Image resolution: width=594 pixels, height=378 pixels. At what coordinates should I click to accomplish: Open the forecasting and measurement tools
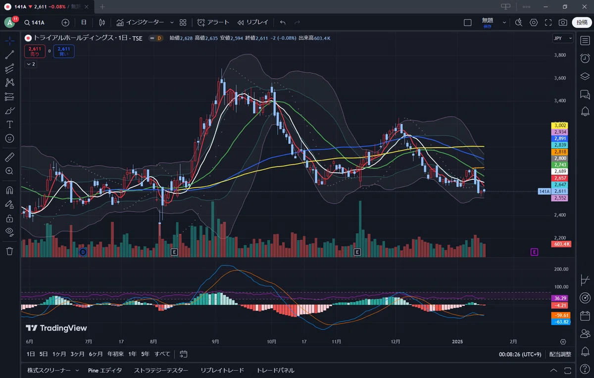[x=9, y=97]
